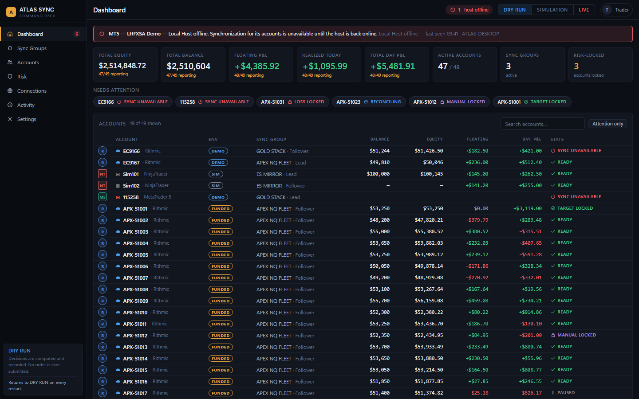Click the DEMO badge in EC9167 row

click(x=218, y=163)
